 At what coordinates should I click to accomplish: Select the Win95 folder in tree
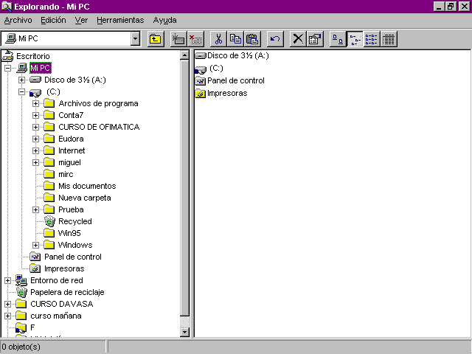[x=49, y=233]
